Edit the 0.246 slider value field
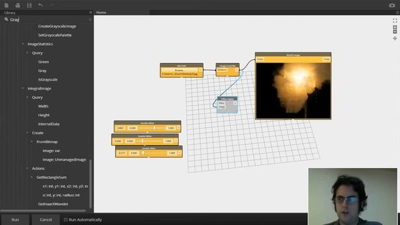 tap(118, 141)
